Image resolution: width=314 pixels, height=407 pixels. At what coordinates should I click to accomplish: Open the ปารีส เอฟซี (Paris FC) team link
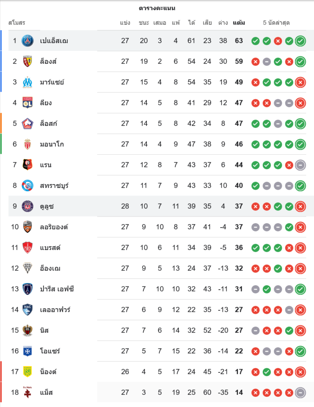(x=57, y=289)
